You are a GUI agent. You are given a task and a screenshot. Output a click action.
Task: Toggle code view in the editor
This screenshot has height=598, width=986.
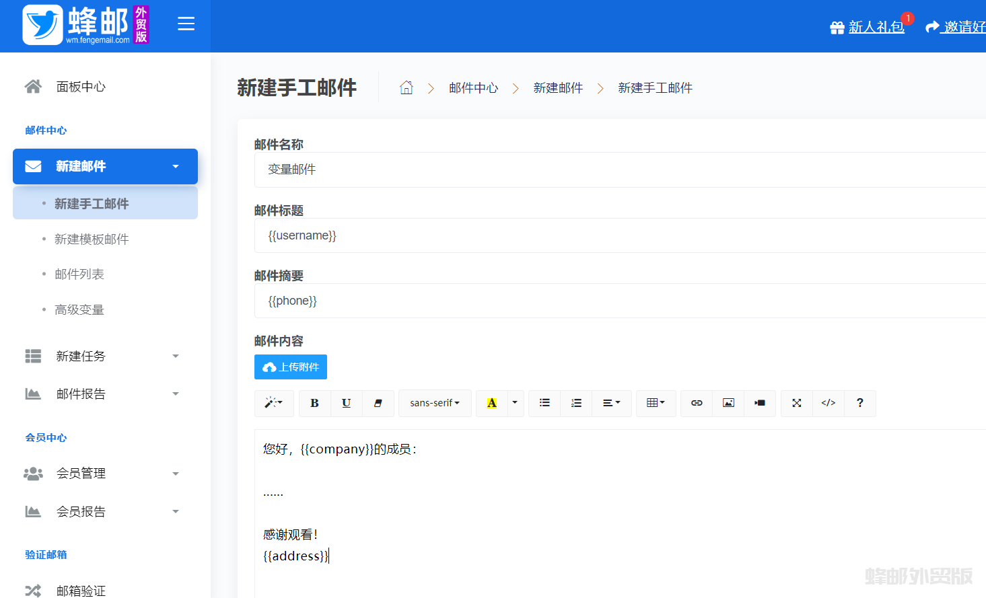[828, 403]
